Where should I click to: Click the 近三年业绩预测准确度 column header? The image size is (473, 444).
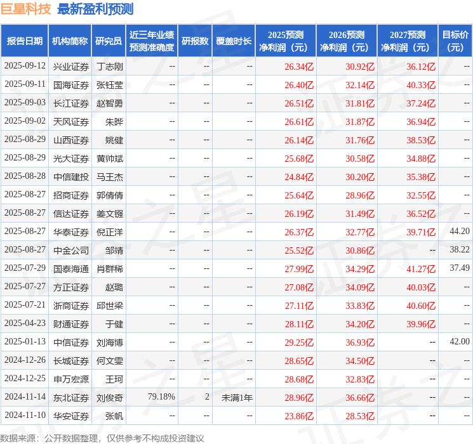click(x=151, y=41)
